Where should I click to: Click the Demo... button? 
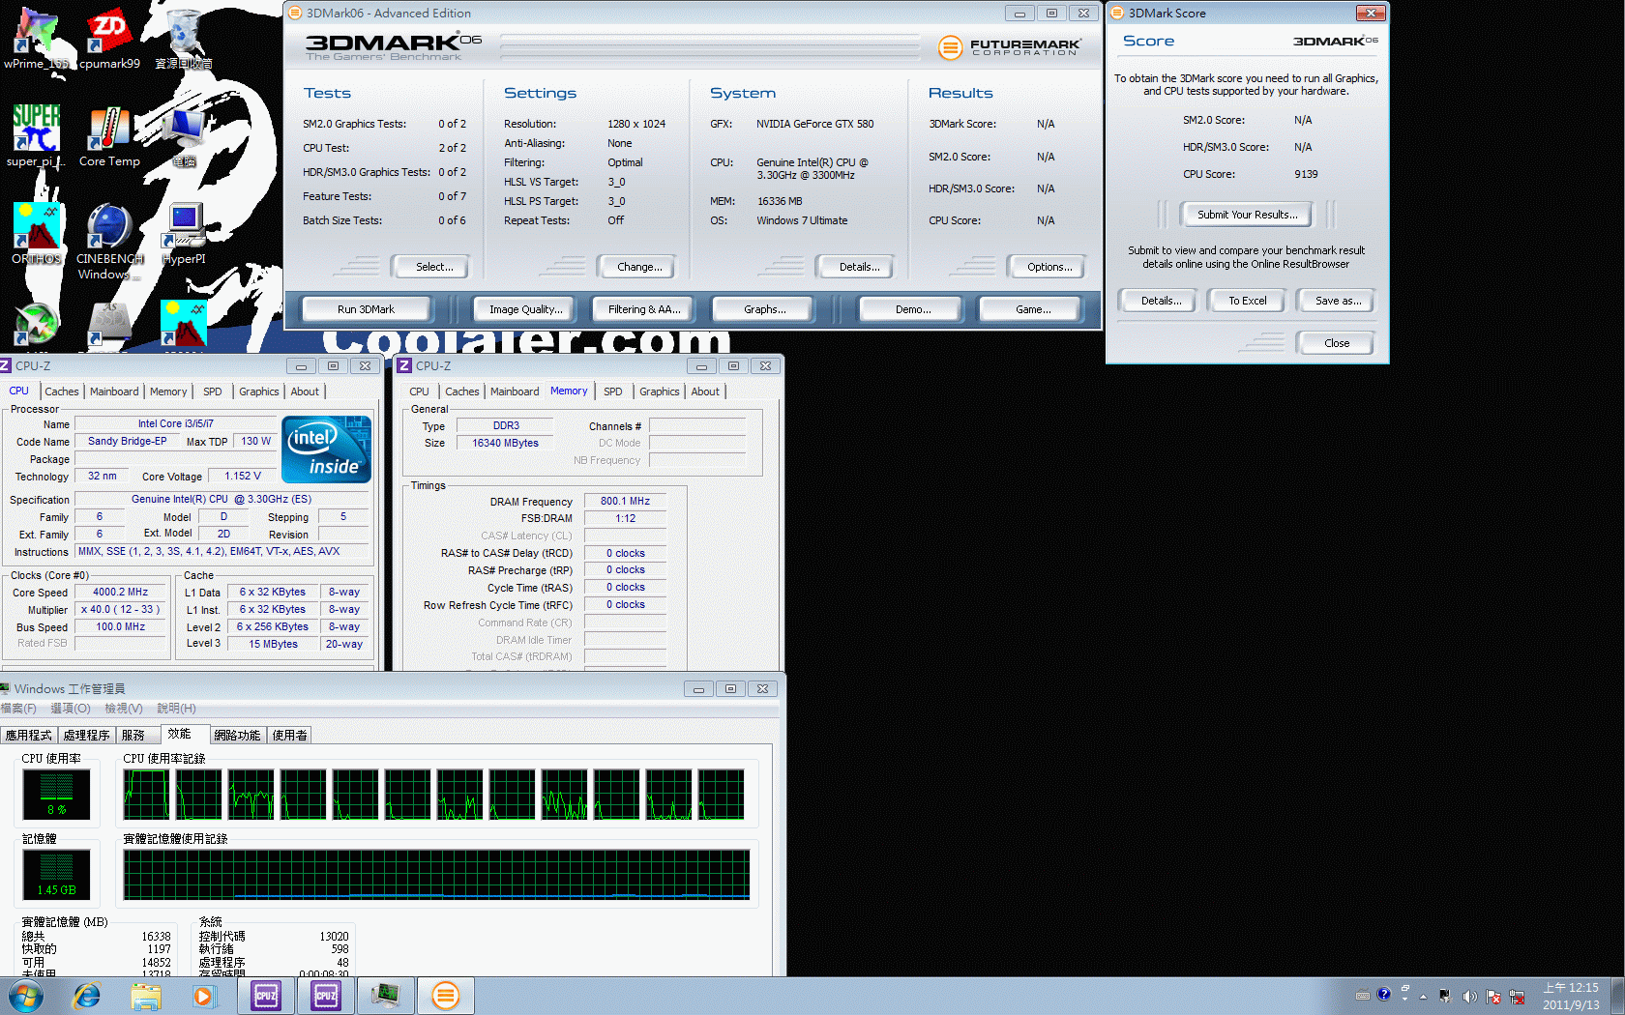pyautogui.click(x=911, y=309)
